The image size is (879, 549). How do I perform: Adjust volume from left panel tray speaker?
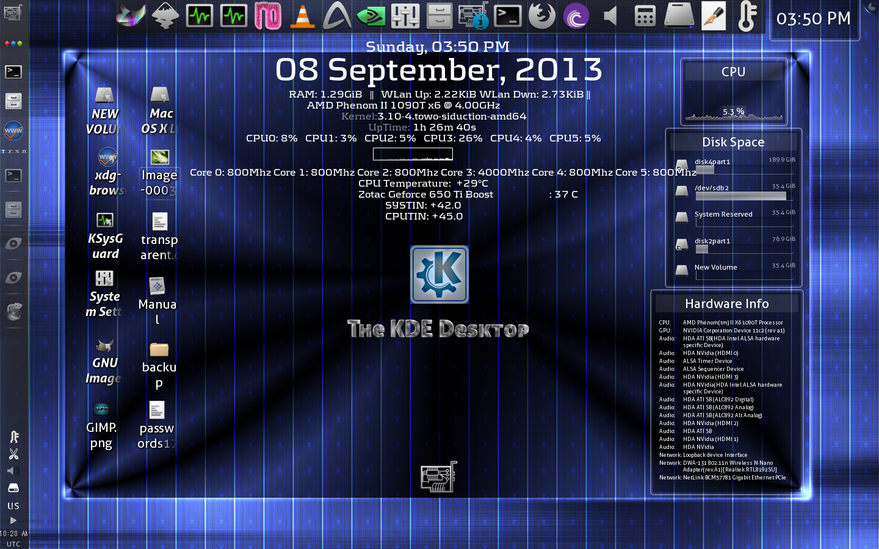click(x=13, y=471)
